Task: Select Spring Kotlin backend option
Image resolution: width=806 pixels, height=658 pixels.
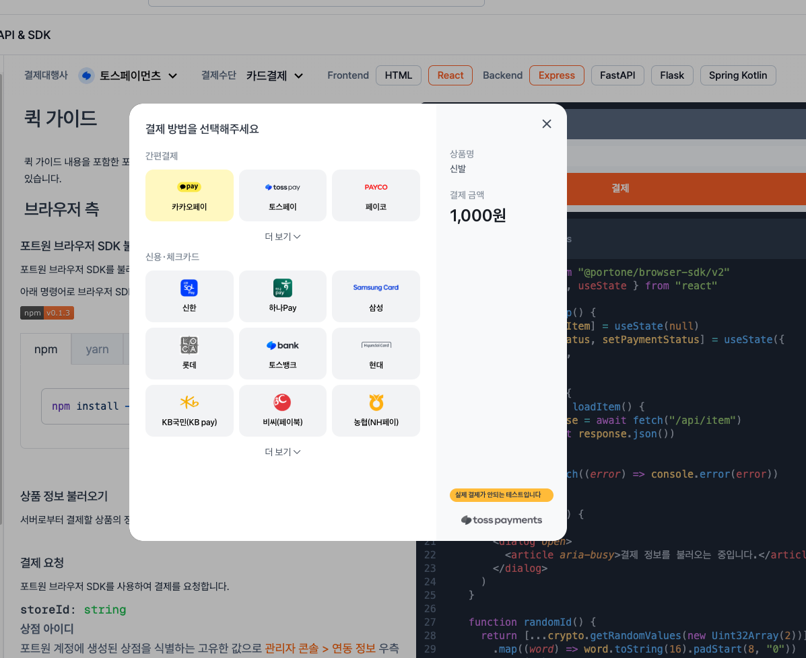Action: coord(737,75)
